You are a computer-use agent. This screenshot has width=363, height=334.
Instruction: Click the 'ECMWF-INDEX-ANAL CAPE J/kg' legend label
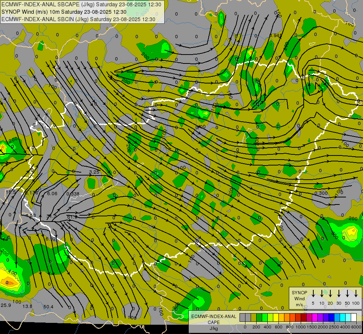coord(214,322)
